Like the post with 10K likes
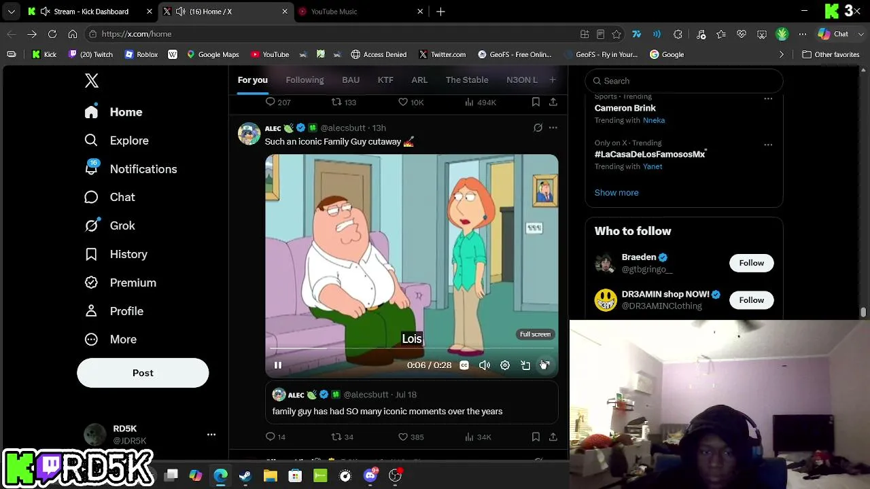Viewport: 870px width, 489px height. pyautogui.click(x=411, y=102)
